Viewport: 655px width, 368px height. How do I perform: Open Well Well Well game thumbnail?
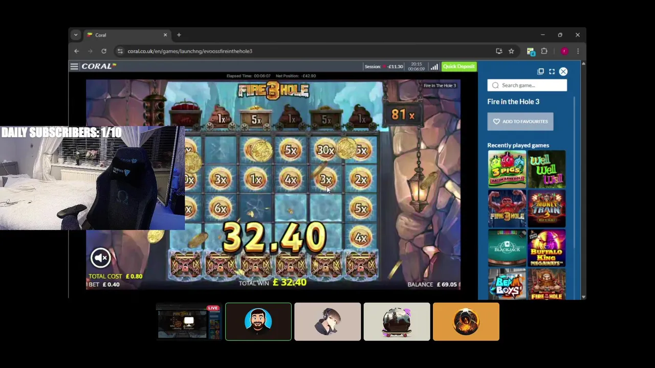coord(547,169)
